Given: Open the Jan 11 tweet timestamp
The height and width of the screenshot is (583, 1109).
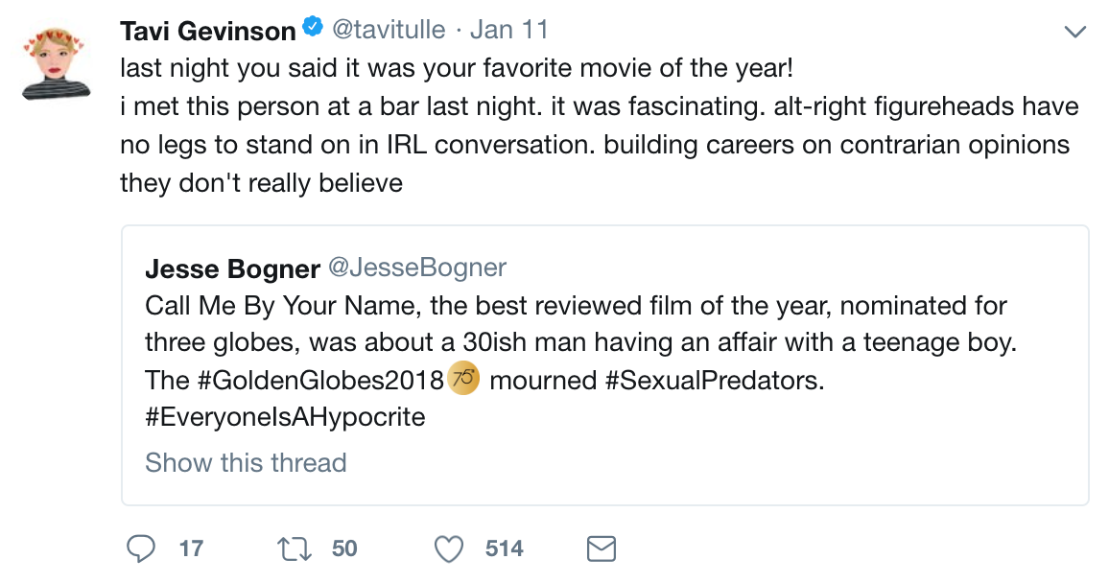Looking at the screenshot, I should pyautogui.click(x=508, y=31).
